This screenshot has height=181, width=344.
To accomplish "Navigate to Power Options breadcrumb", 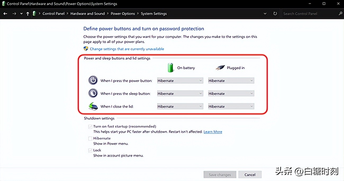I will click(x=123, y=14).
